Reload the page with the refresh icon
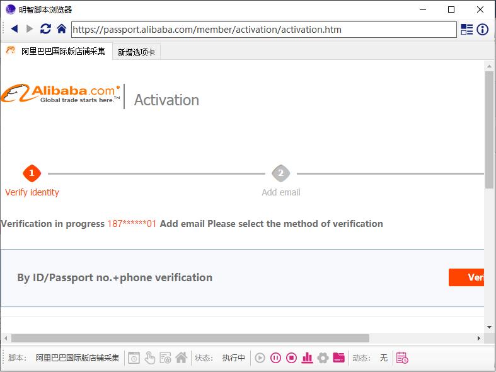Screen dimensions: 496x372 pos(45,29)
